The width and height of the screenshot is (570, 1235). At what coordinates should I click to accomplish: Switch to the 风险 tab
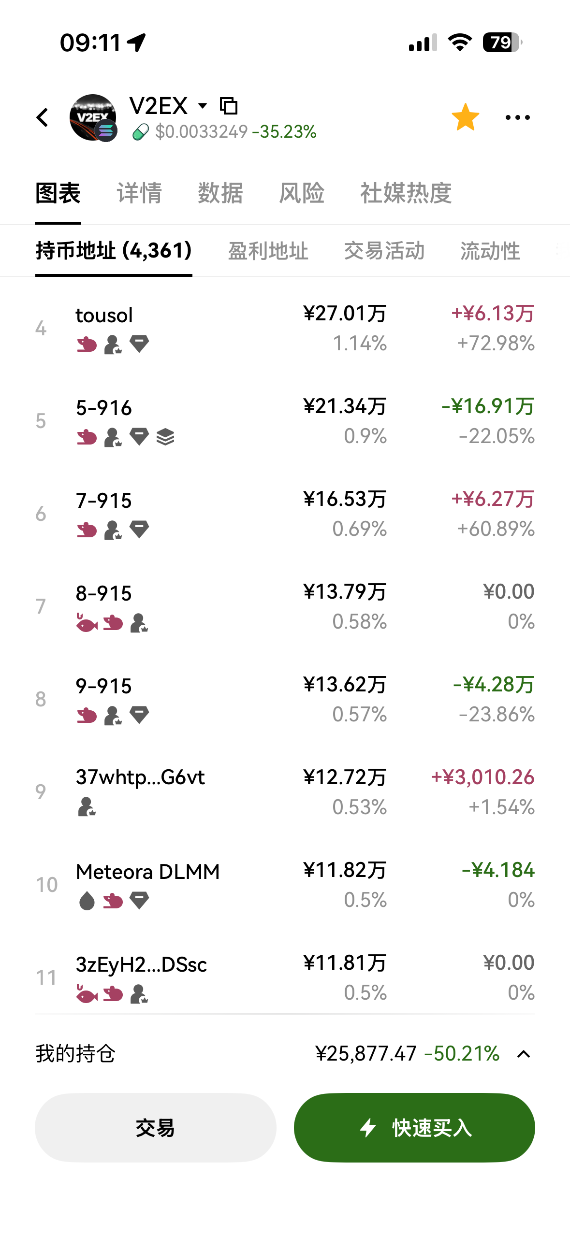[x=301, y=193]
